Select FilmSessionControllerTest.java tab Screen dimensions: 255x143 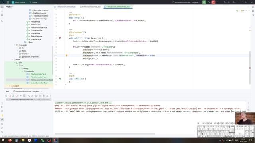(118, 7)
